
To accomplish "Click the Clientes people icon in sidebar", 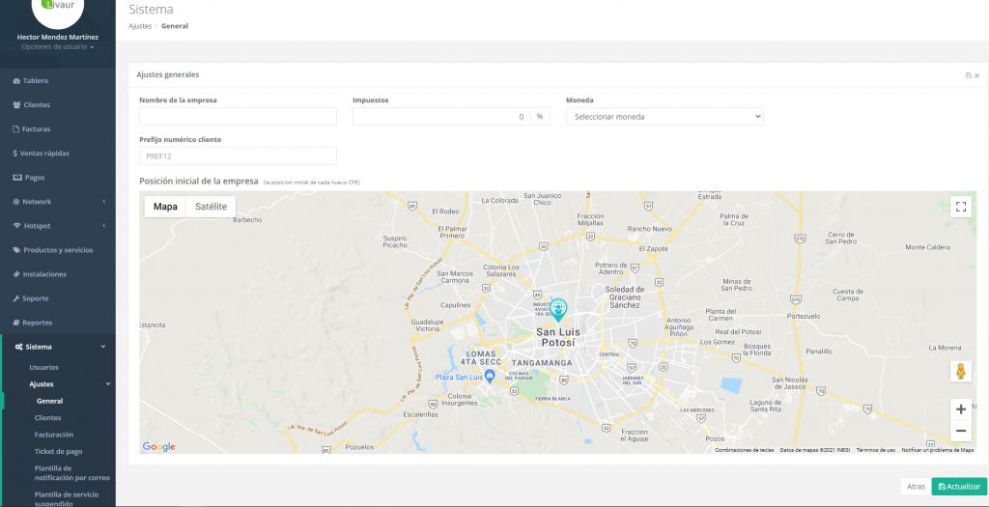I will pyautogui.click(x=17, y=105).
